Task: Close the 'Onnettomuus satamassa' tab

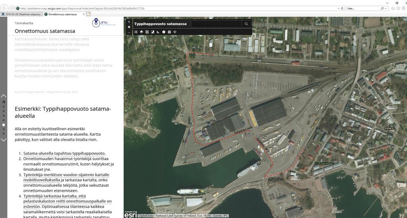Action: [x=83, y=14]
